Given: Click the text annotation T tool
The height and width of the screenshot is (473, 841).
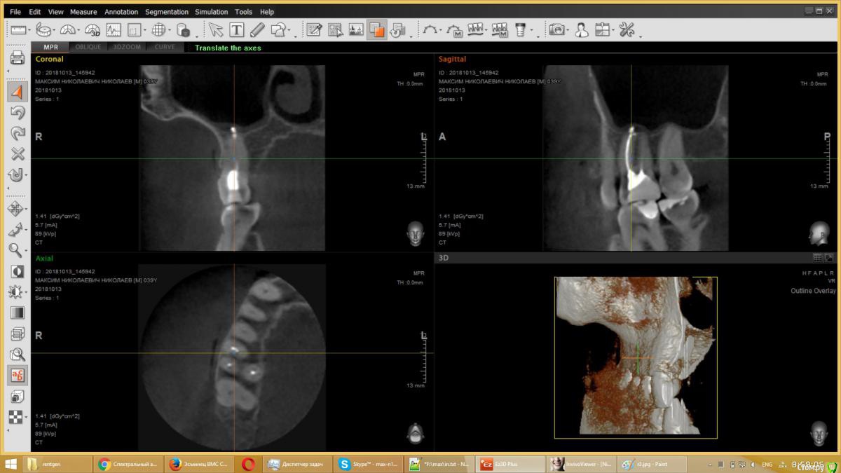Looking at the screenshot, I should point(237,30).
